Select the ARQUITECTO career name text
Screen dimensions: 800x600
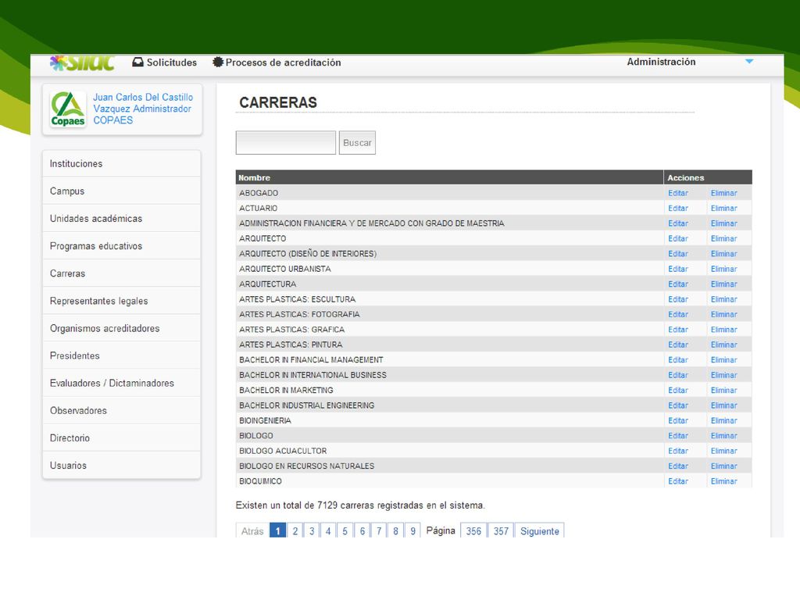click(x=262, y=238)
